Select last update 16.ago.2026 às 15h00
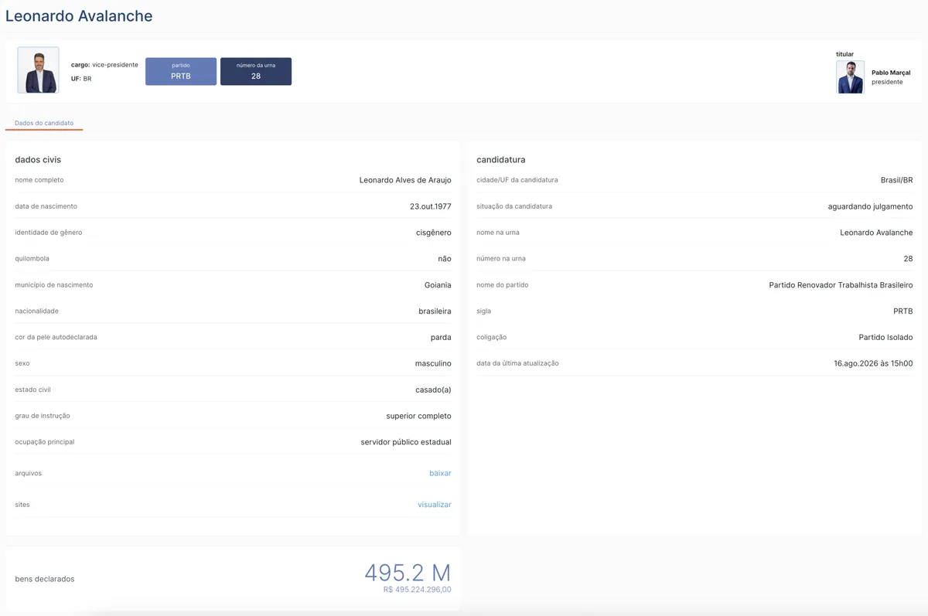Viewport: 928px width, 616px height. (x=873, y=363)
